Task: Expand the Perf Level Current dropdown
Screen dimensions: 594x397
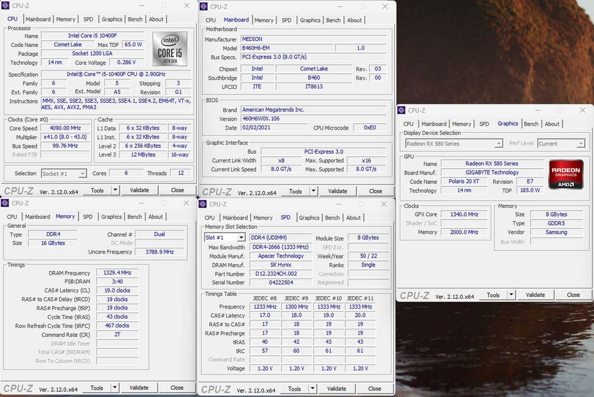Action: 580,144
